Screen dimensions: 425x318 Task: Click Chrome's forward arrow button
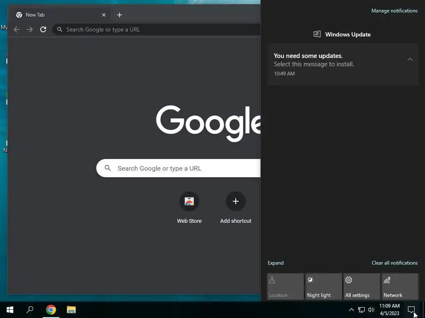click(30, 29)
